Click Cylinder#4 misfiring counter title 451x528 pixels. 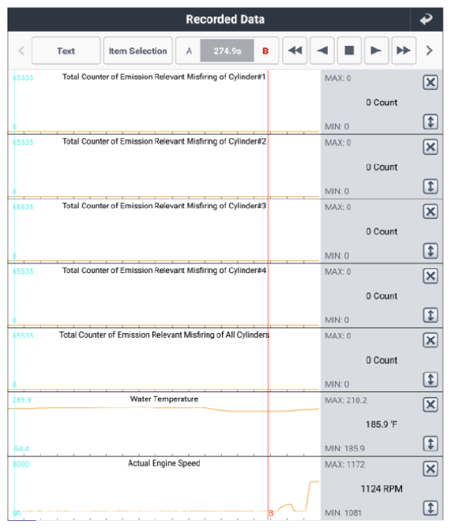tap(164, 271)
